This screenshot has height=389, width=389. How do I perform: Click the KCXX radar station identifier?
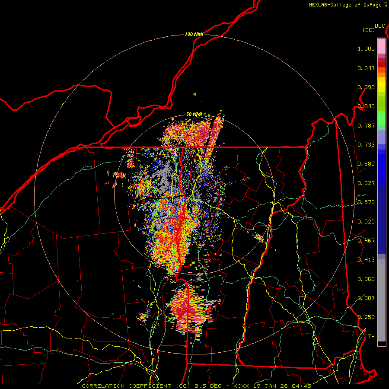[242, 386]
